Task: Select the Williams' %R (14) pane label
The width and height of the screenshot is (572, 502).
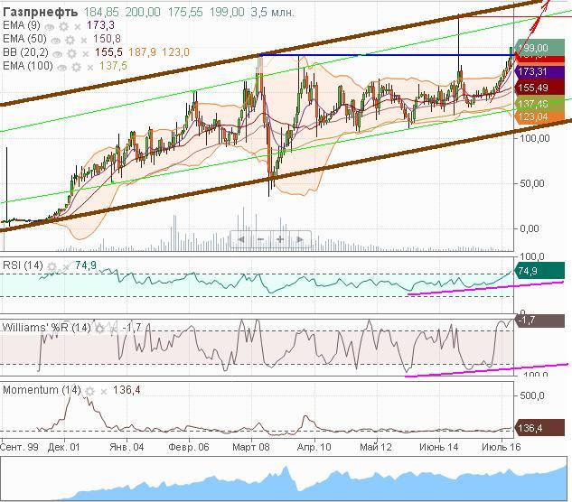Action: (x=46, y=328)
